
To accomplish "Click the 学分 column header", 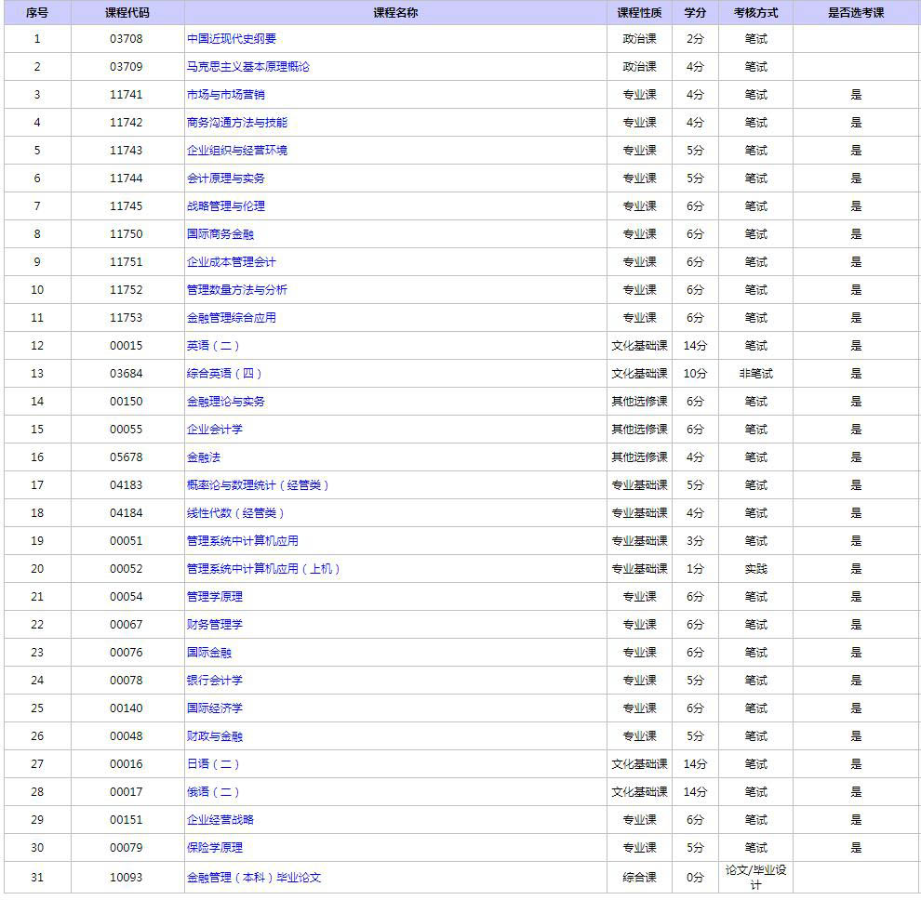I will pos(695,13).
